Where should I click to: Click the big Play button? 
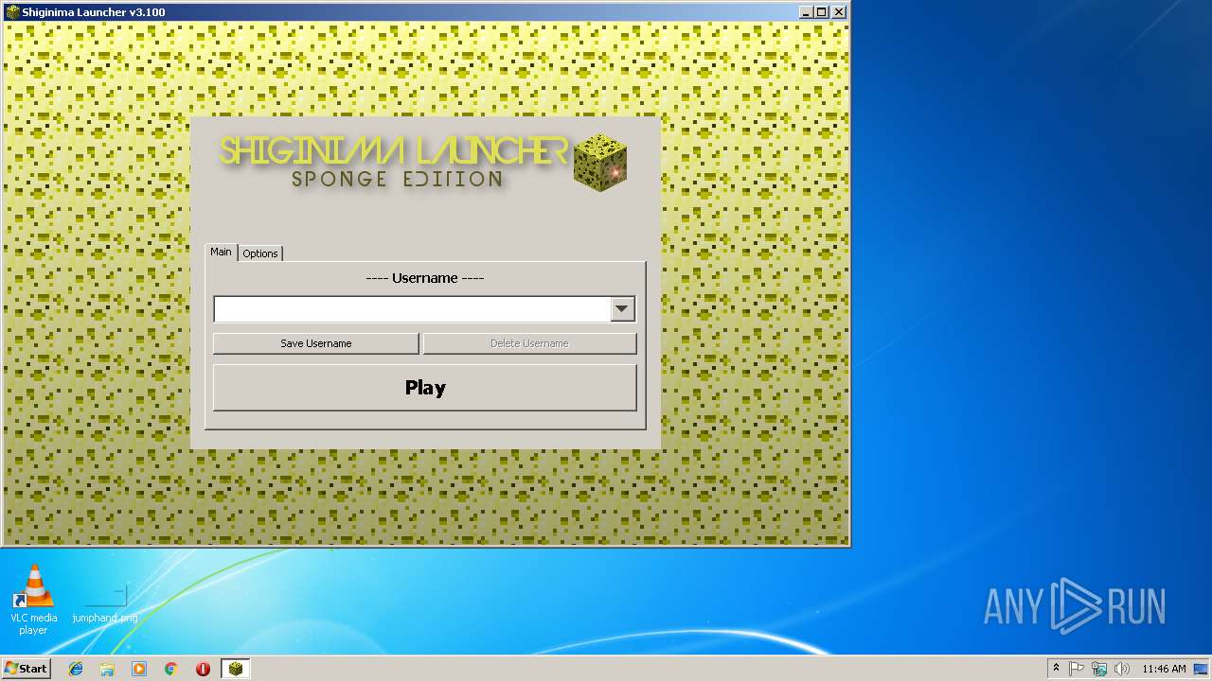pos(425,388)
